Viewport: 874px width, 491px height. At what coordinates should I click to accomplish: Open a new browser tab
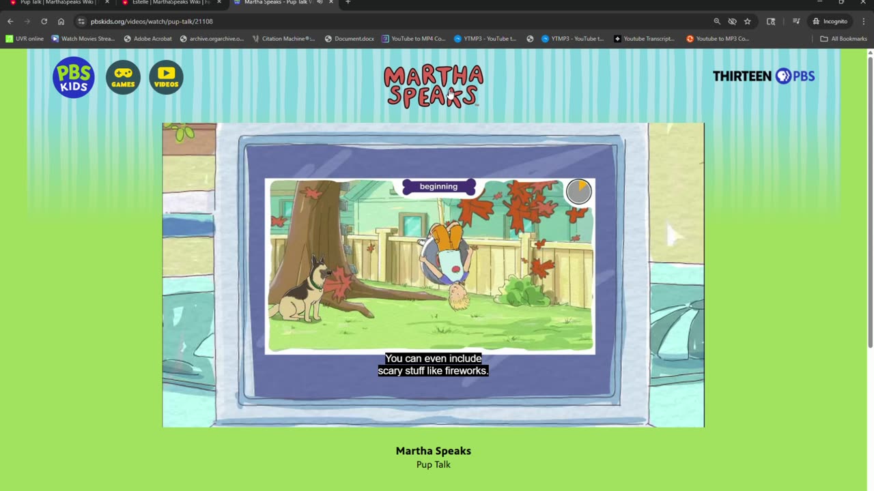pos(348,2)
